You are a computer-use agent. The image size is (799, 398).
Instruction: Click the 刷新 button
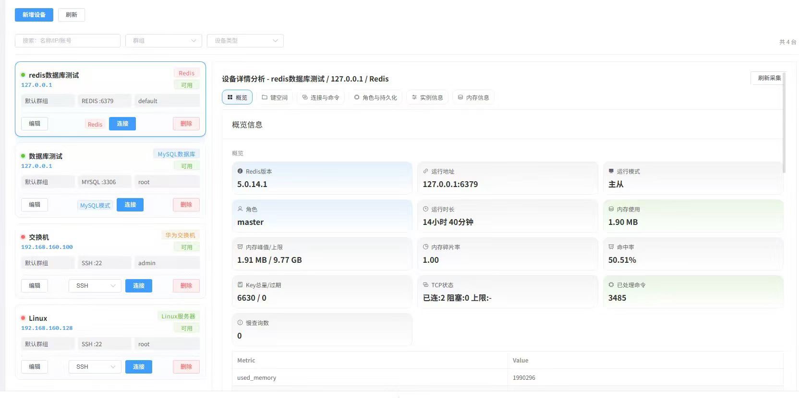72,15
